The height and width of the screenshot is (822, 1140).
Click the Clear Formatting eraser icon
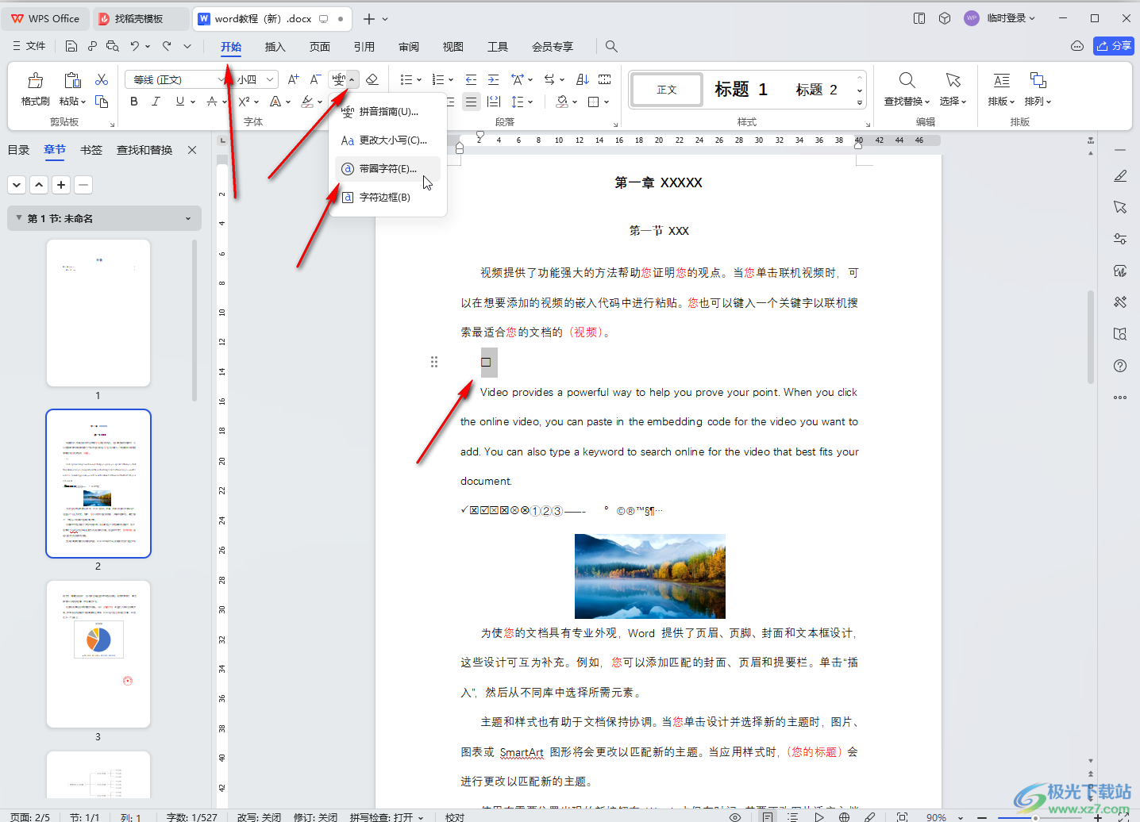[372, 79]
